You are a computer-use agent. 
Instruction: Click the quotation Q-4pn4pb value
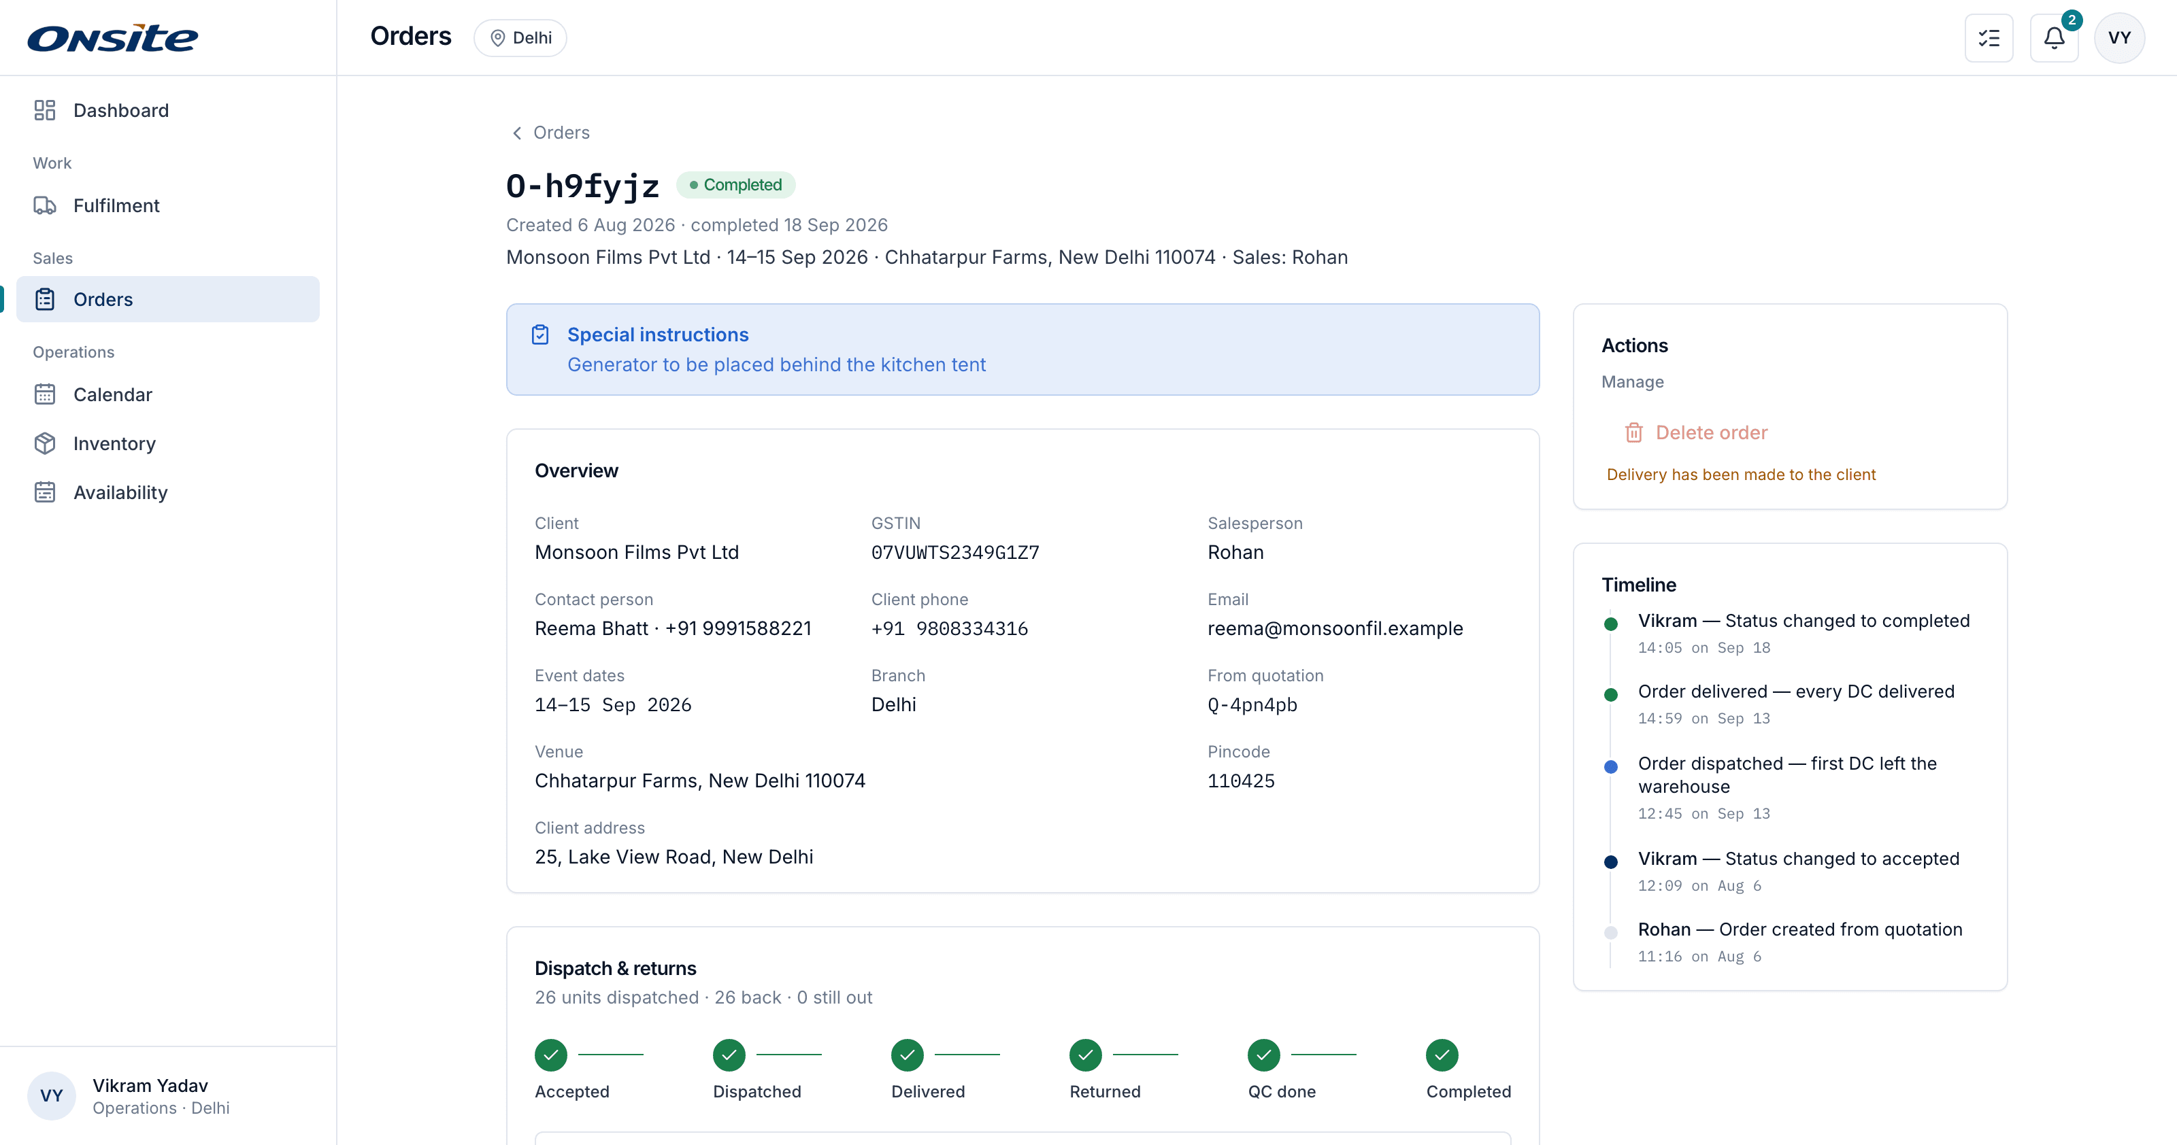[1252, 704]
